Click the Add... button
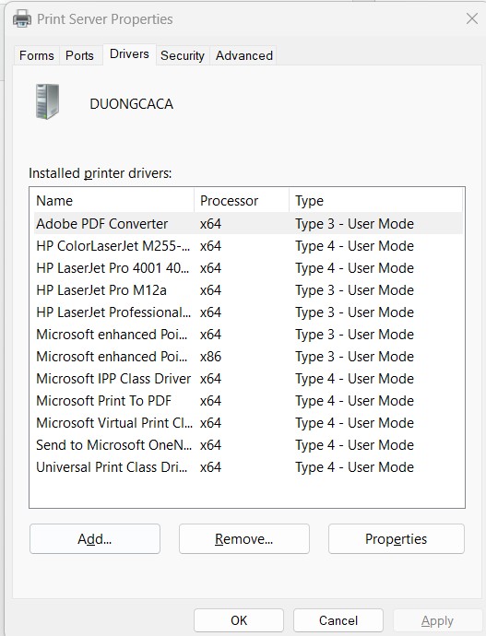486x636 pixels. coord(94,538)
